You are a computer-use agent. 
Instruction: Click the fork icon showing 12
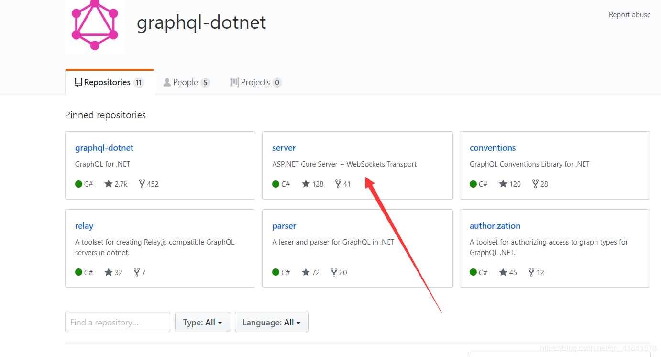[531, 272]
